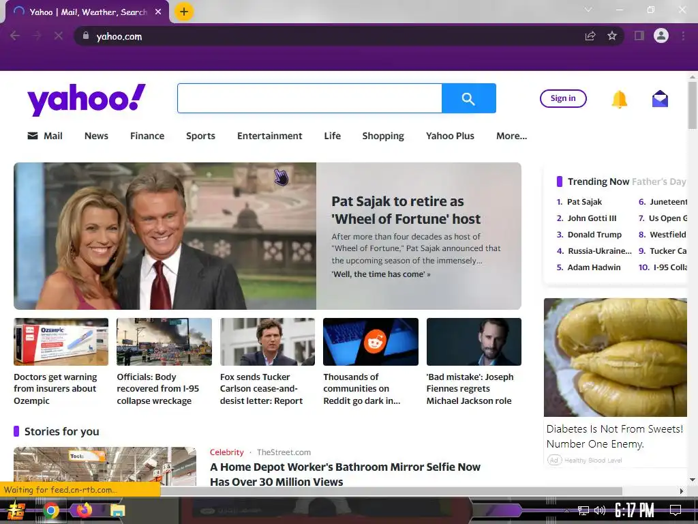This screenshot has height=524, width=698.
Task: Click the share page icon in the address bar
Action: tap(590, 36)
